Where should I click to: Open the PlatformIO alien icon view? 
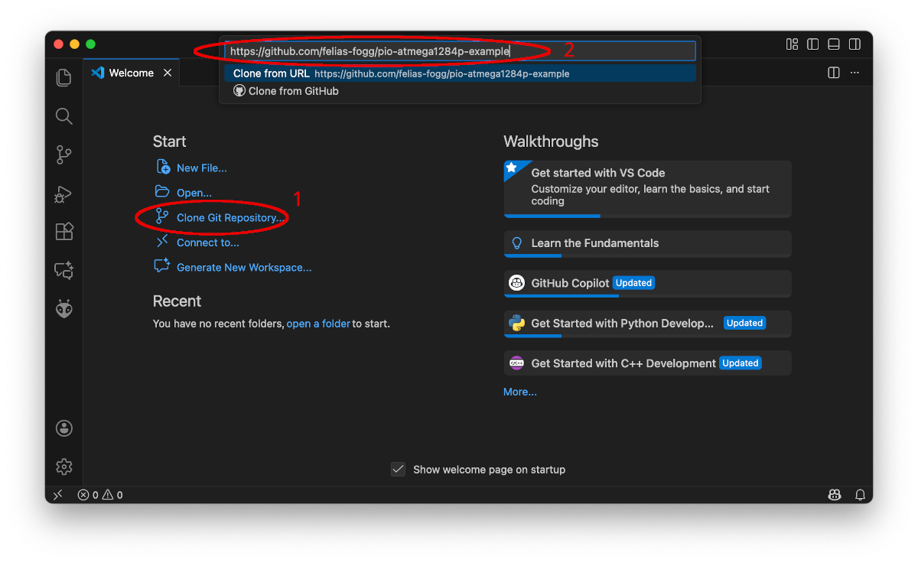(x=64, y=308)
